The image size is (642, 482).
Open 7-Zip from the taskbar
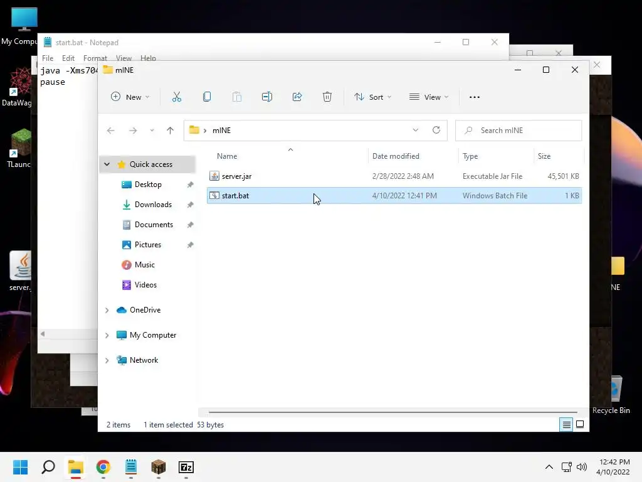(x=186, y=467)
